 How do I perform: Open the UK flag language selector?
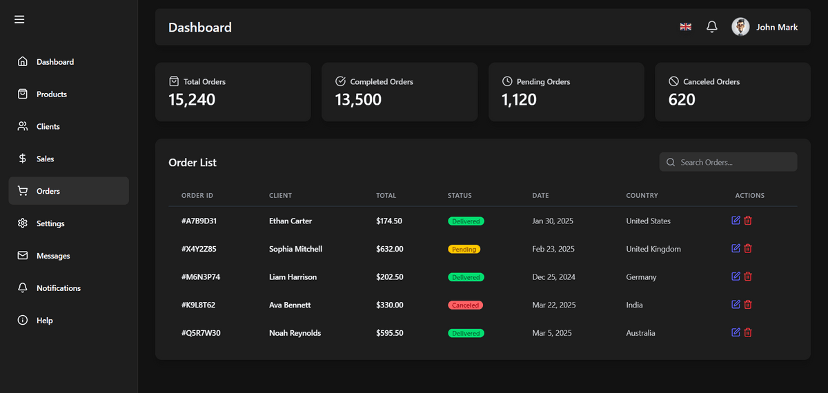click(x=685, y=27)
